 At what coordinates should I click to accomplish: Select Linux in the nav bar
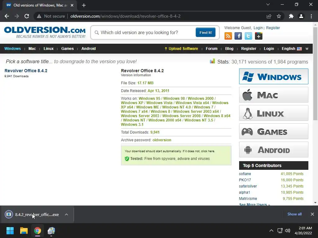point(48,49)
